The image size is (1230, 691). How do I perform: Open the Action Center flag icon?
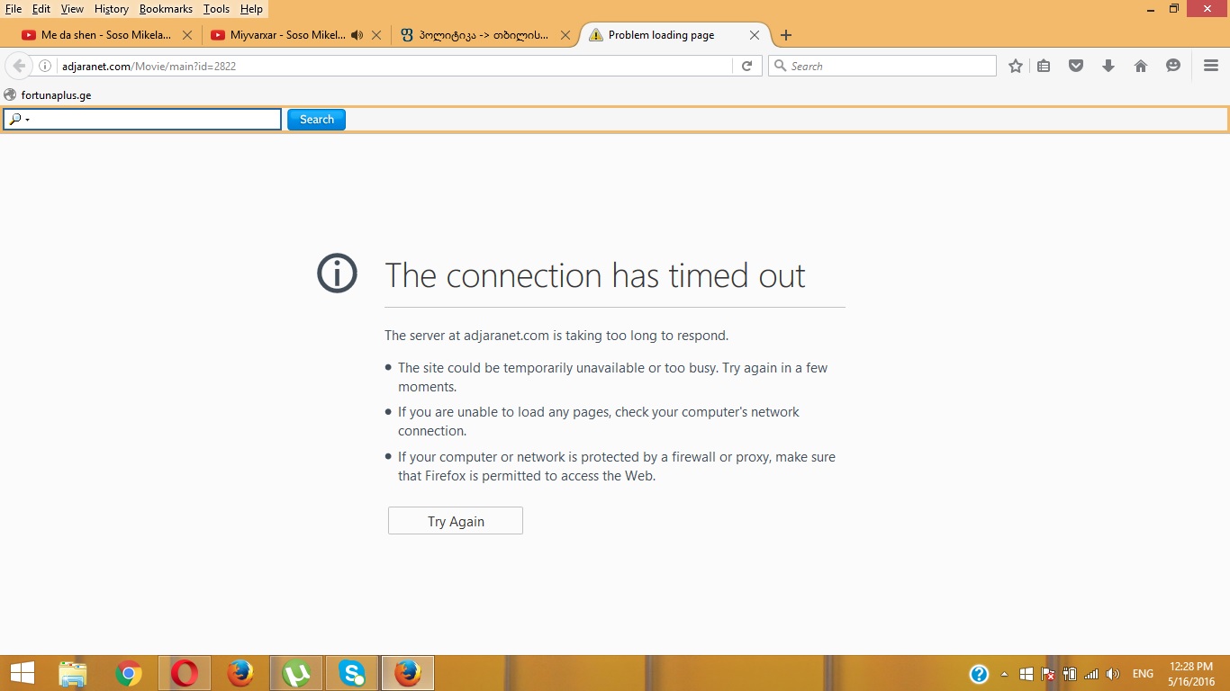[1048, 674]
